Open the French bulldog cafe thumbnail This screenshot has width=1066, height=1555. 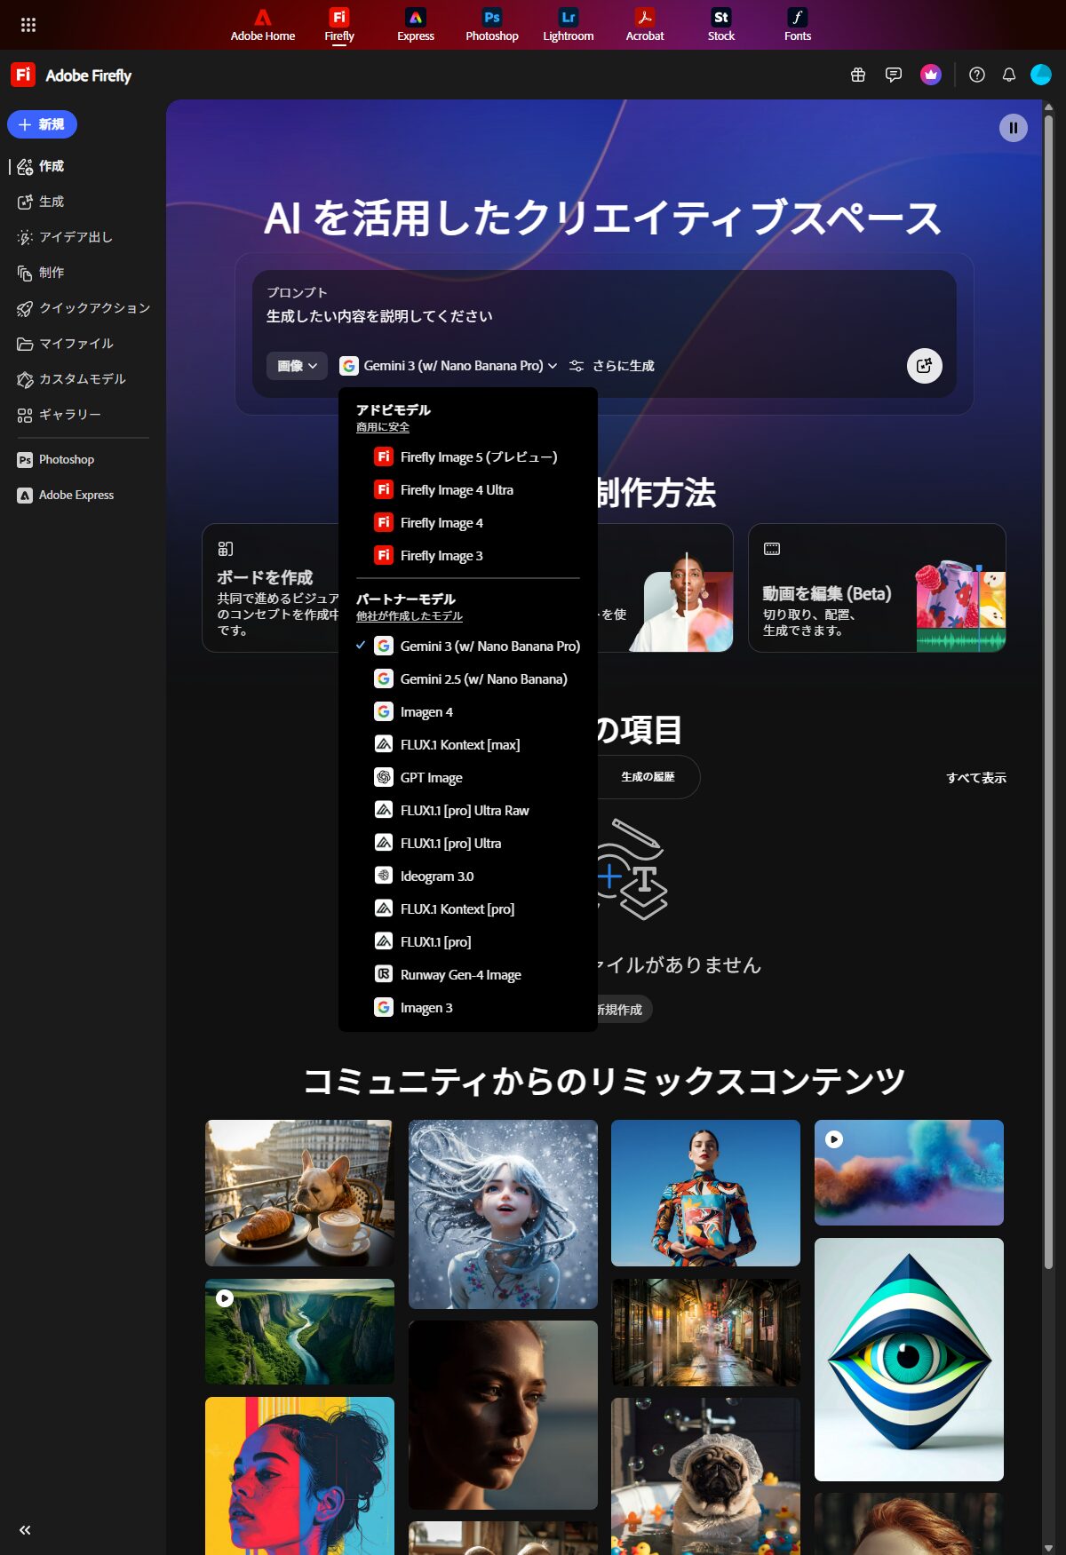pos(299,1193)
